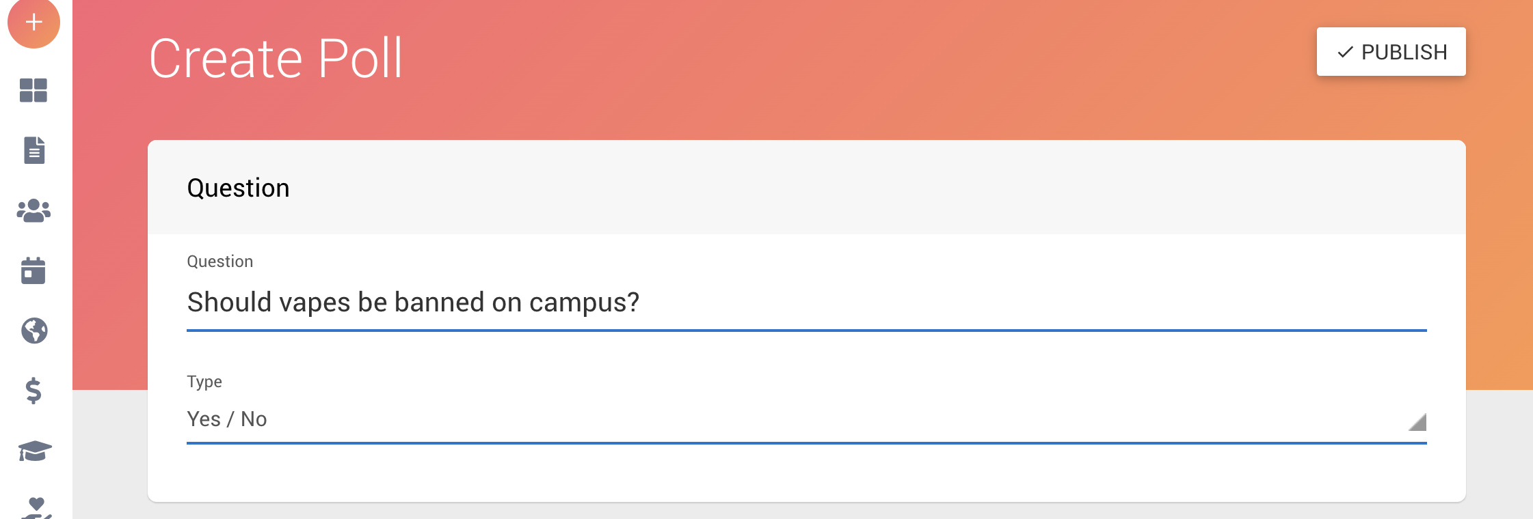Open the people group icon

click(34, 211)
